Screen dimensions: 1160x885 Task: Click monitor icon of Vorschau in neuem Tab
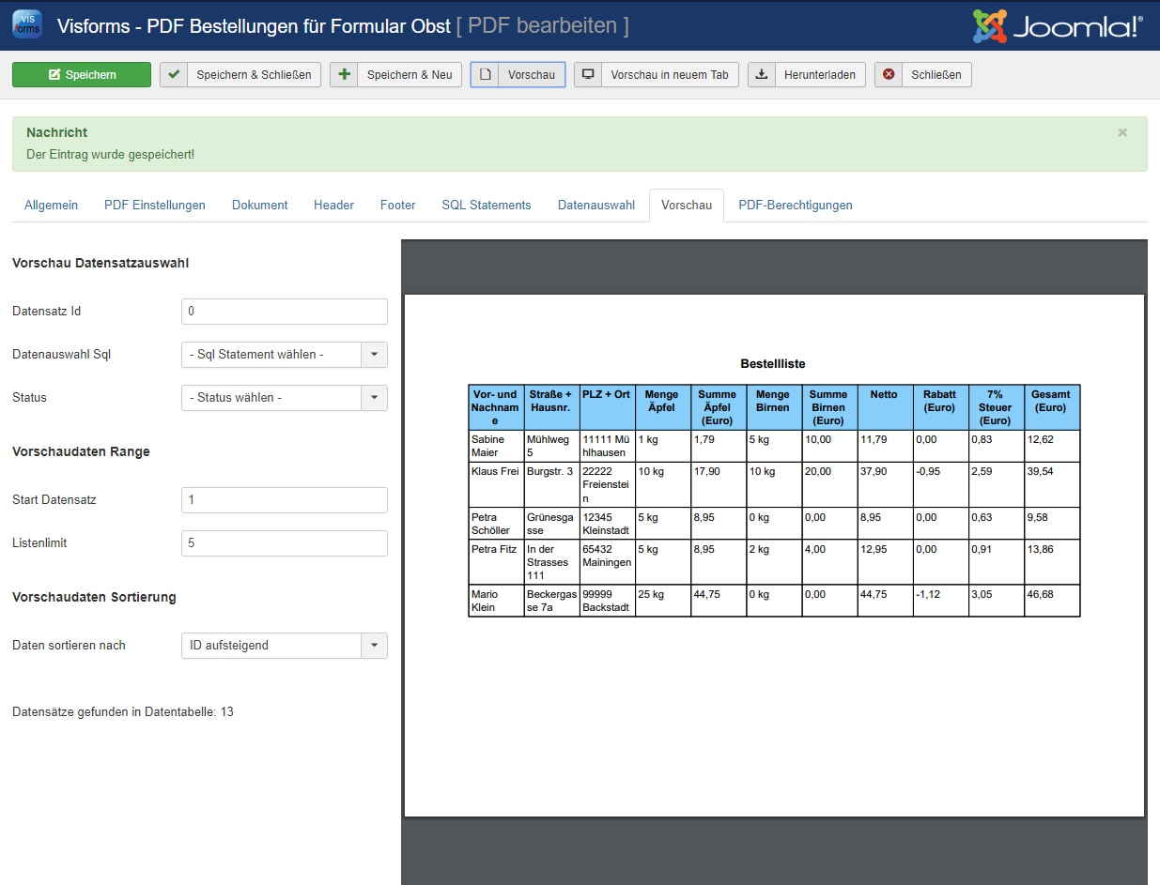(588, 75)
